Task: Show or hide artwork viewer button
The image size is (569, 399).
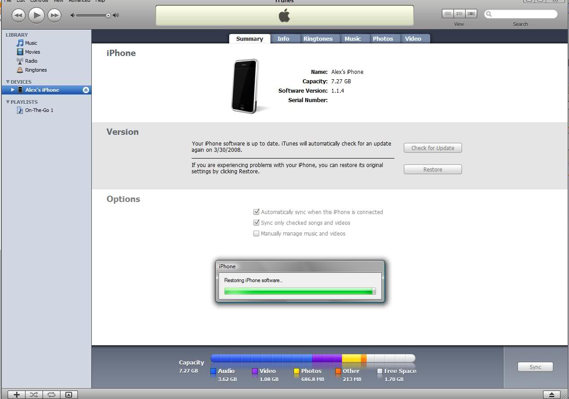Action: 68,395
